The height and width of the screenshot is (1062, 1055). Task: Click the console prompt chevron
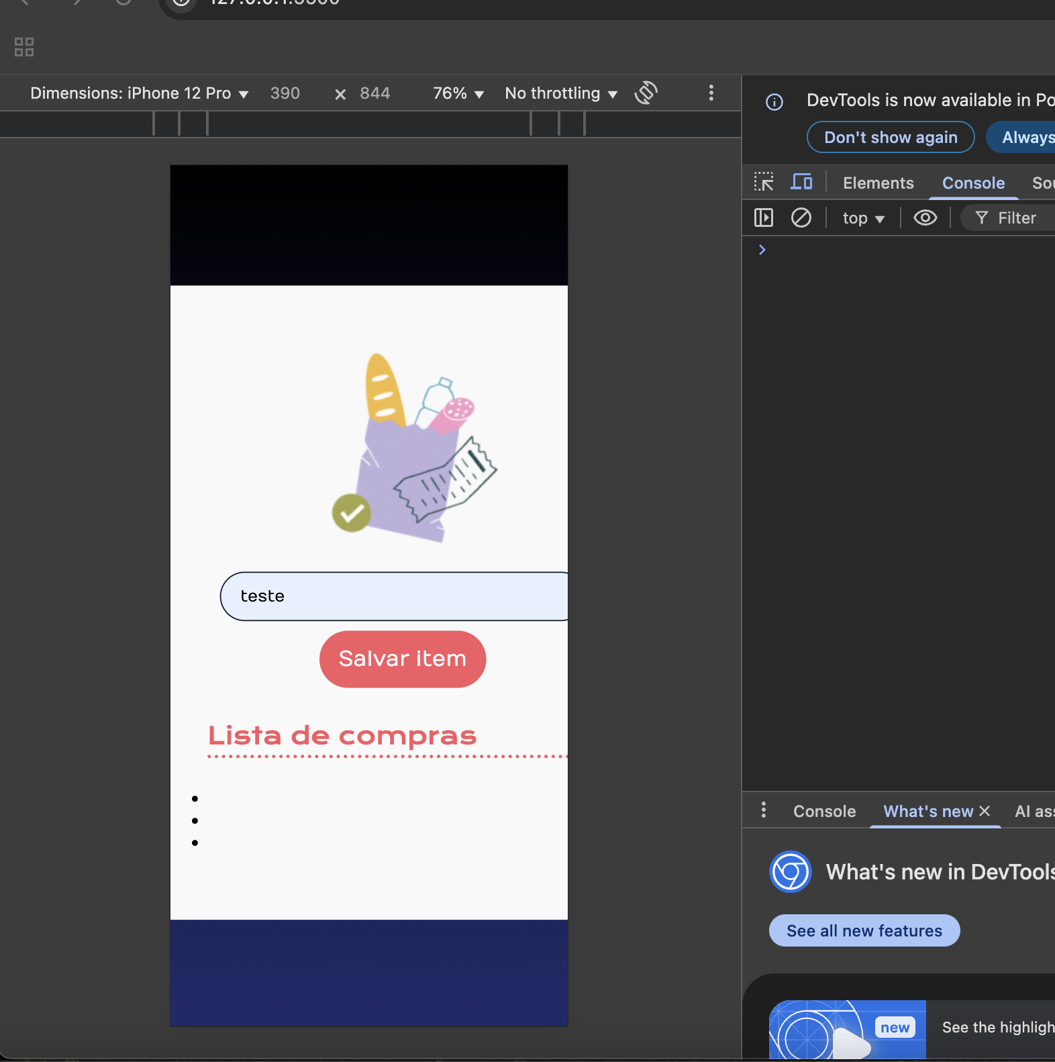pos(762,250)
